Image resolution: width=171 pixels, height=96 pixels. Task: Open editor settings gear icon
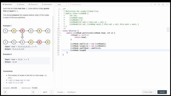[x=163, y=5]
